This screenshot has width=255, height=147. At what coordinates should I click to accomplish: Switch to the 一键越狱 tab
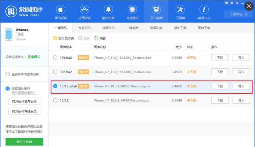pyautogui.click(x=132, y=28)
